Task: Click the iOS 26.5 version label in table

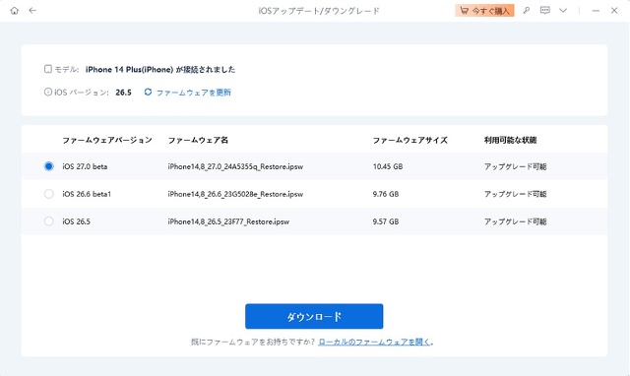Action: [77, 221]
